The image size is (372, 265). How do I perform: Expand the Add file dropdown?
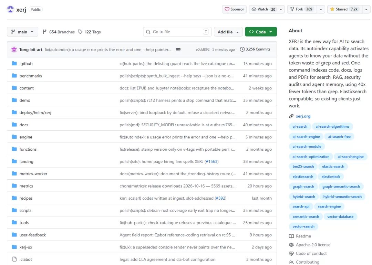click(228, 32)
